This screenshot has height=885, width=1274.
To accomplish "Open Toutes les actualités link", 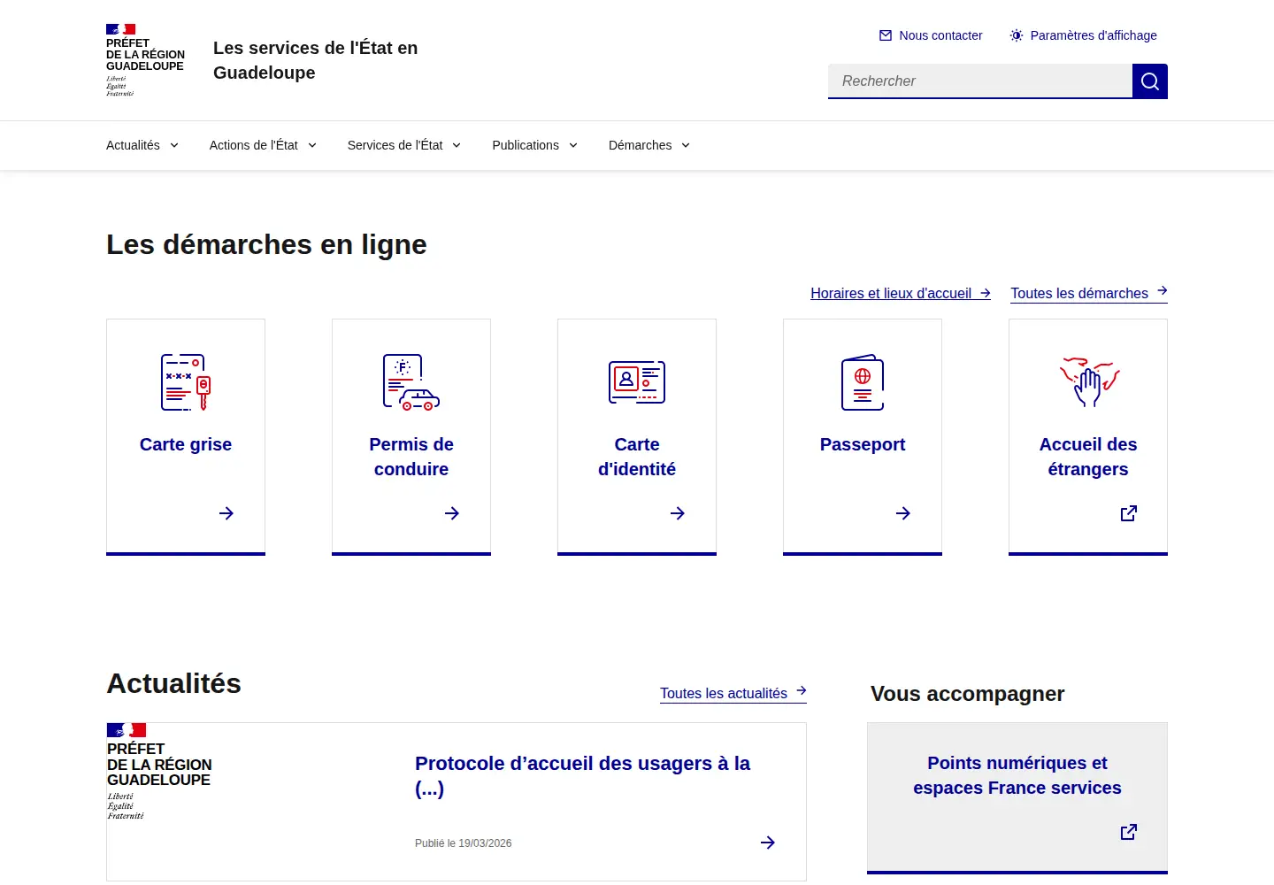I will [x=733, y=694].
